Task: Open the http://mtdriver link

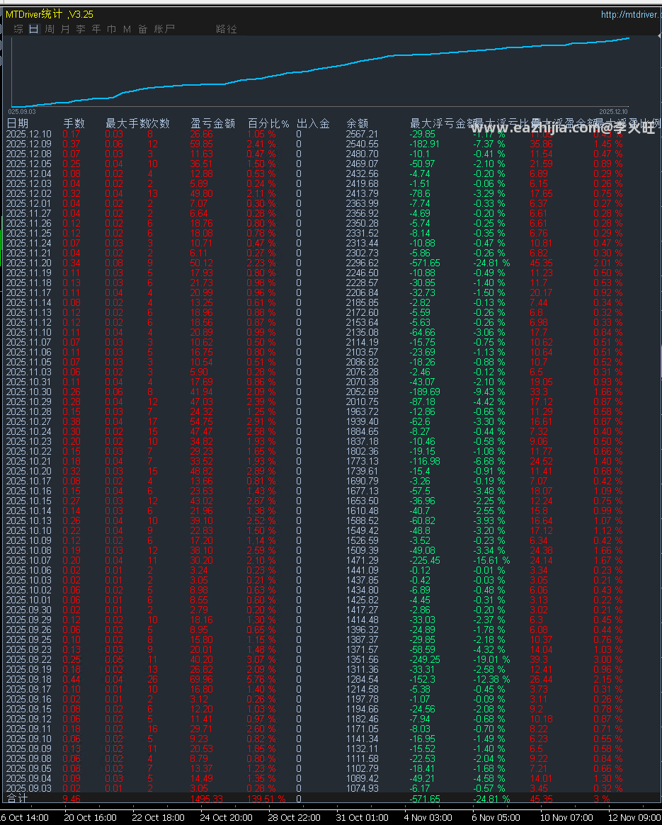Action: tap(631, 14)
